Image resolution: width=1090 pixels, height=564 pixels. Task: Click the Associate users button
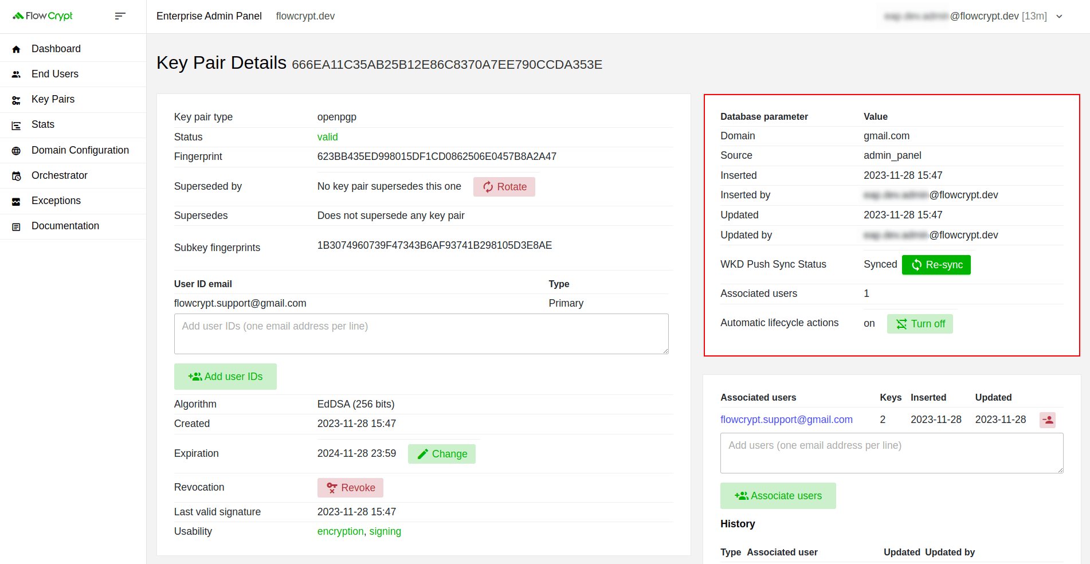(778, 496)
